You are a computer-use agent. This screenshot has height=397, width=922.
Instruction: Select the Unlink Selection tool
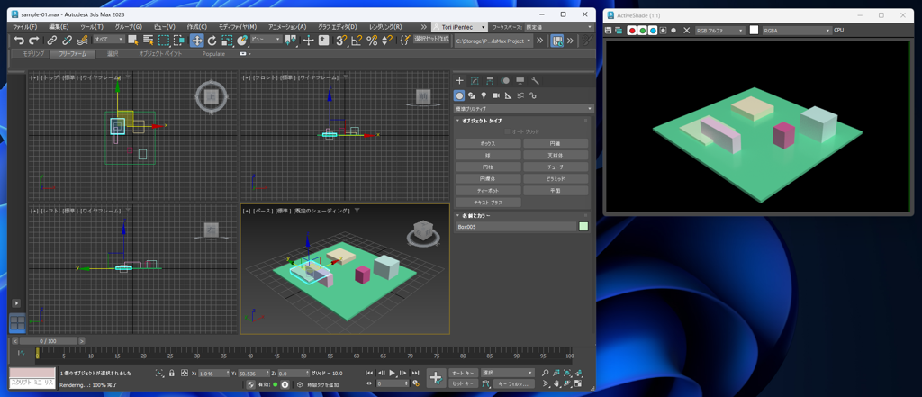click(x=67, y=40)
